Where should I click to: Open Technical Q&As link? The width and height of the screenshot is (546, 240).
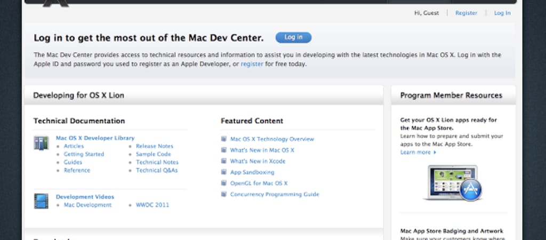click(157, 171)
